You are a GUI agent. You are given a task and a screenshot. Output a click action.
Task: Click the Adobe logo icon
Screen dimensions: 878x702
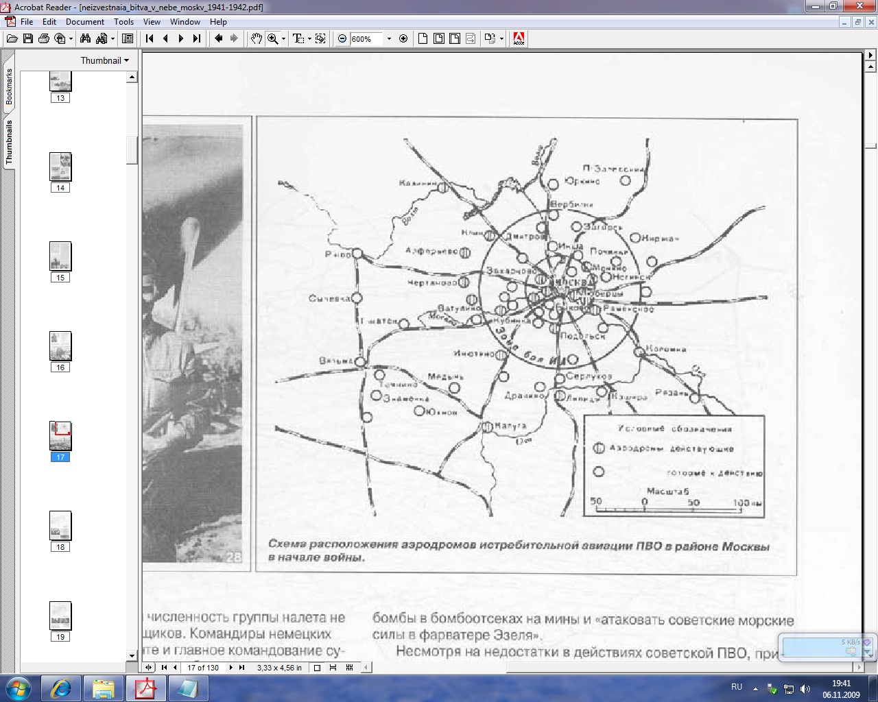coord(519,39)
